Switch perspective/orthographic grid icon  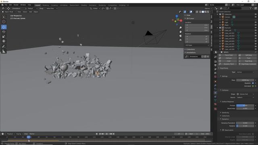(x=180, y=40)
